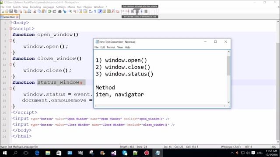This screenshot has width=280, height=157.
Task: Click the Copy toolbar icon
Action: (x=39, y=11)
